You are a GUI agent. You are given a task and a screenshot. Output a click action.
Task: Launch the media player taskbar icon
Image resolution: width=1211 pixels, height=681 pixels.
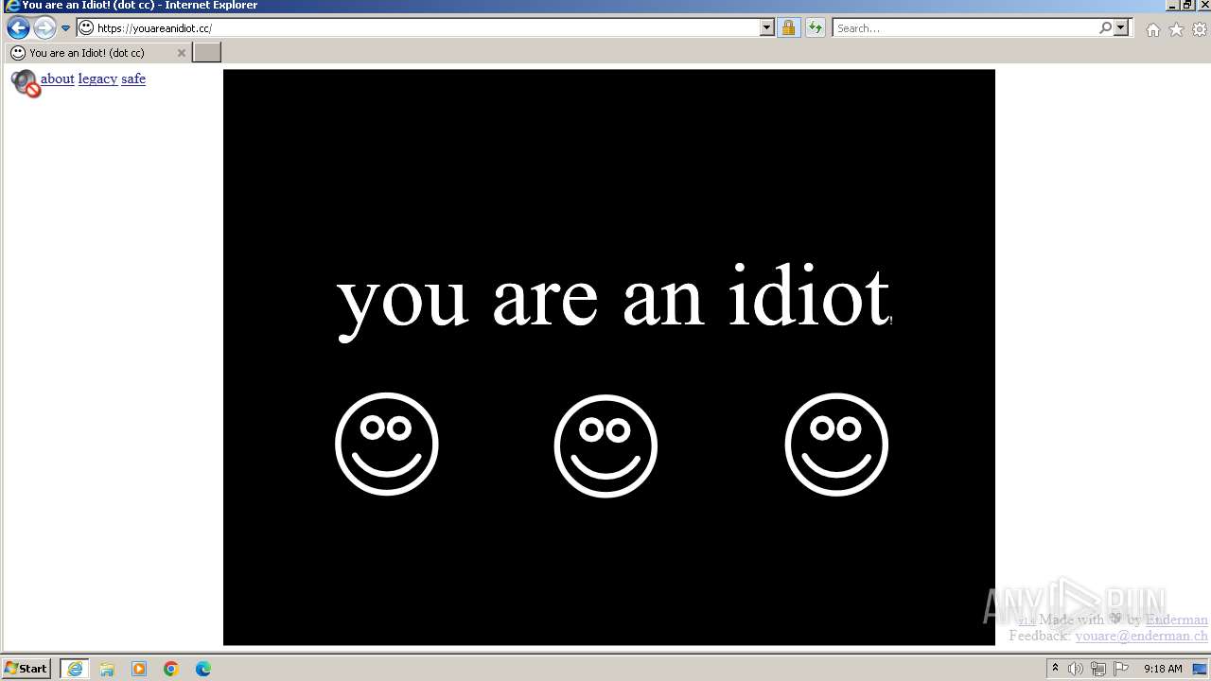click(139, 669)
